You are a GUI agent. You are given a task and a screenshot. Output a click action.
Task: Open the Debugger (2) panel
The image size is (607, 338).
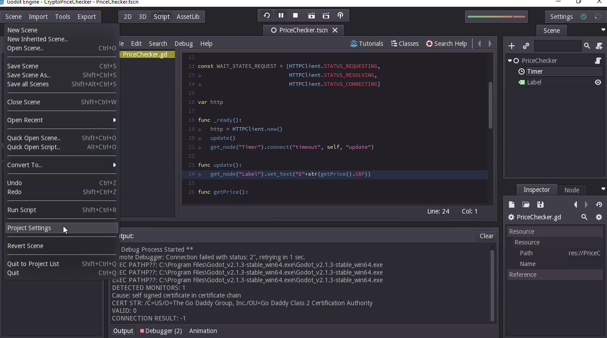(x=161, y=331)
